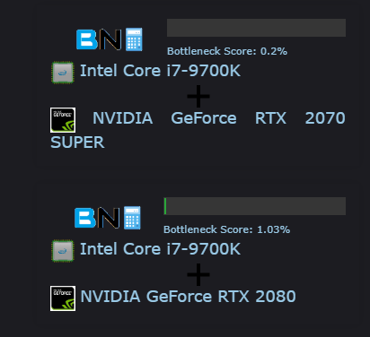Click the calculator icon in the 1.03% score card
Viewport: 370px width, 337px height.
click(132, 218)
